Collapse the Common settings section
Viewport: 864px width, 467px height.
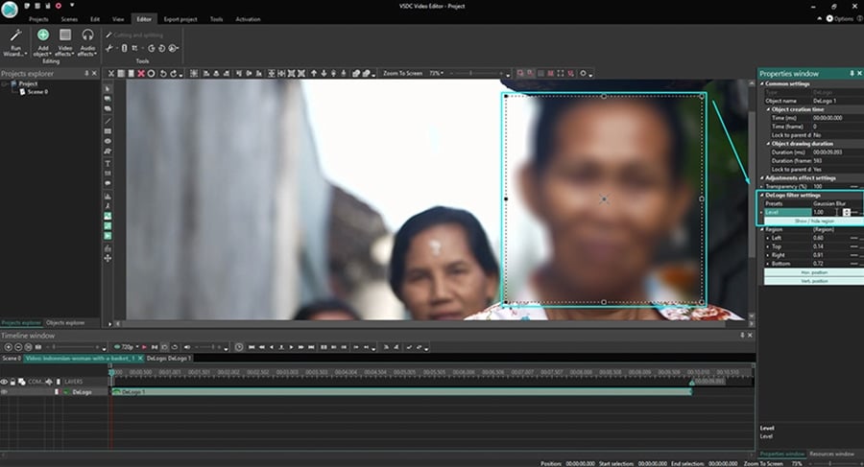tap(762, 83)
